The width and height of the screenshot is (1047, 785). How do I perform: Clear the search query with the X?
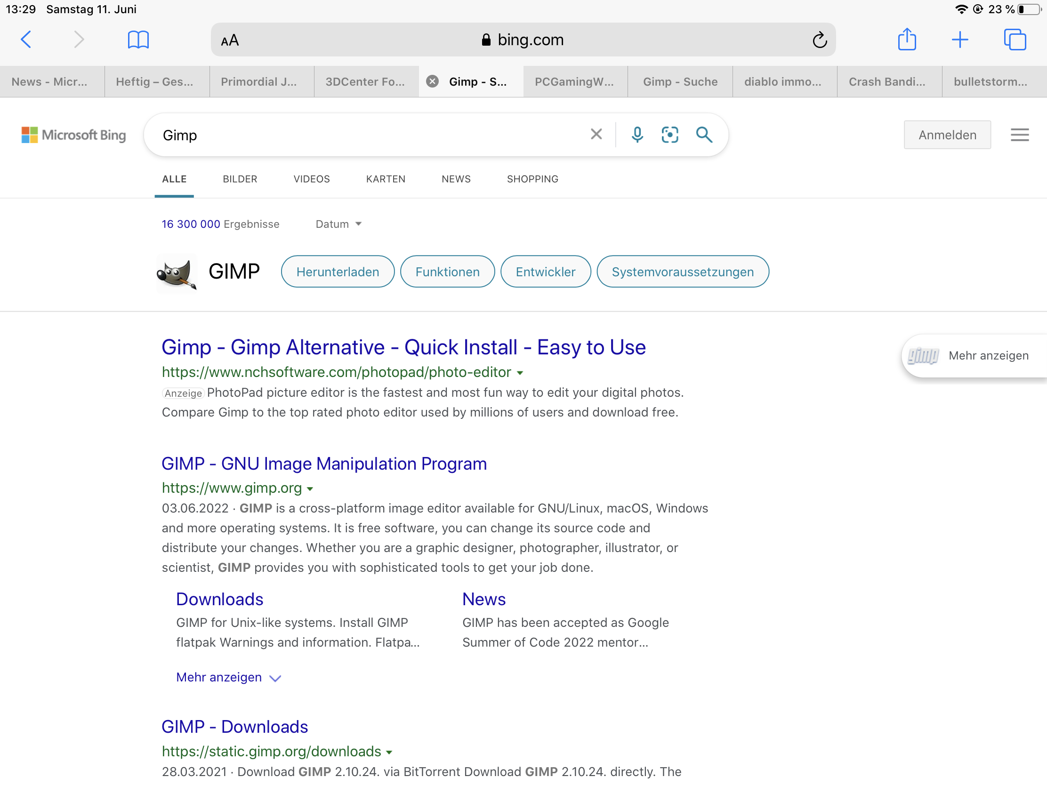pyautogui.click(x=596, y=135)
